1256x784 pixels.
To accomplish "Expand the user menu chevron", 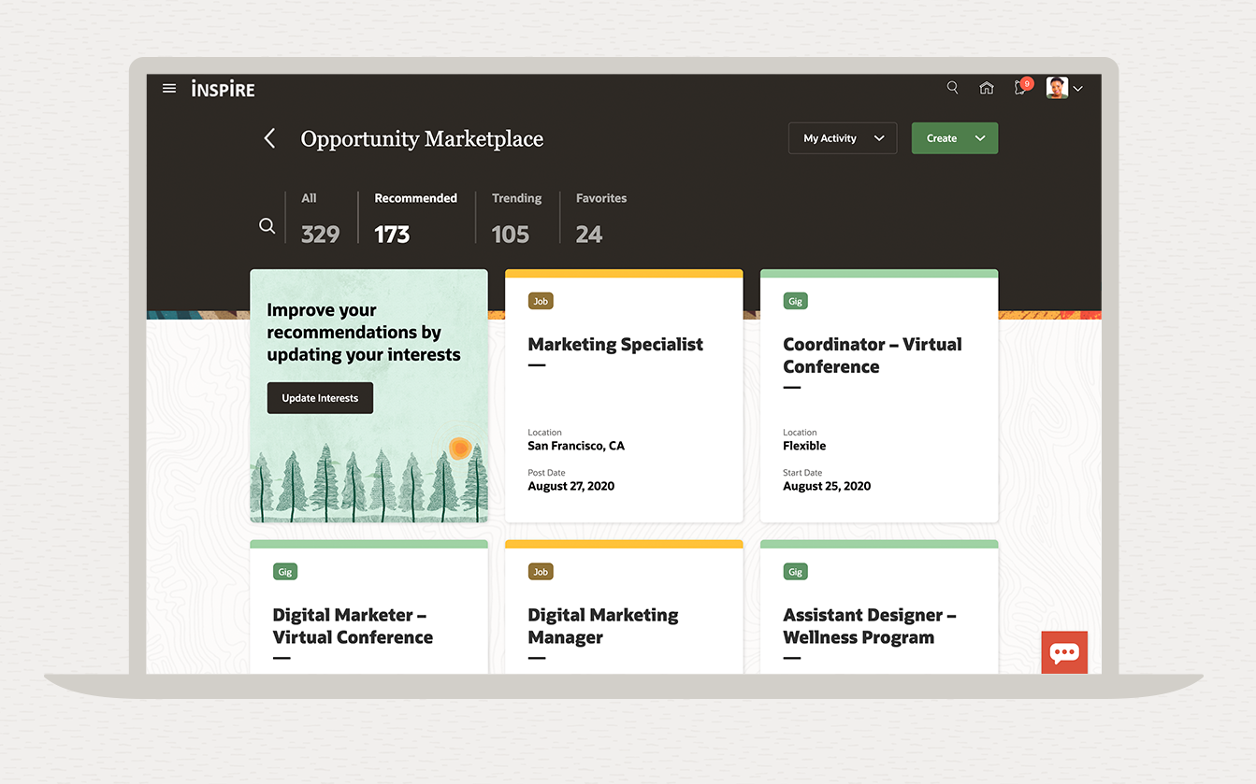I will pyautogui.click(x=1078, y=89).
